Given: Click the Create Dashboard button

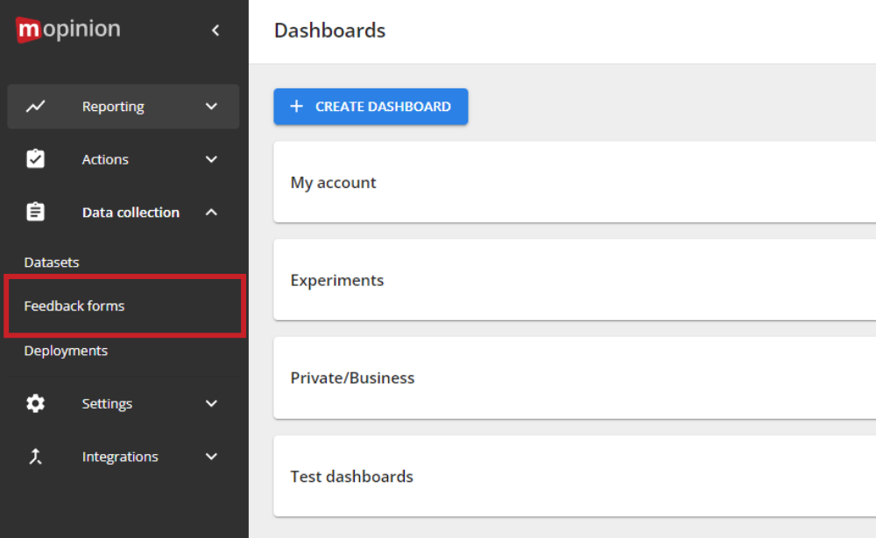Looking at the screenshot, I should [371, 106].
